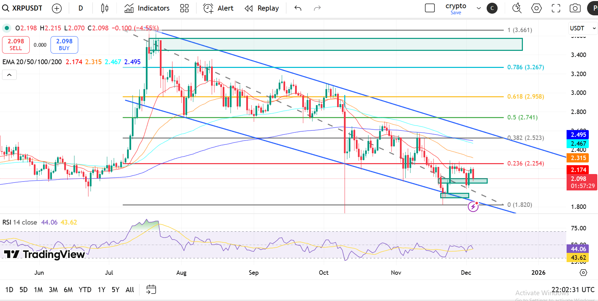Expand the crypto layout dropdown arrow
Image resolution: width=598 pixels, height=301 pixels.
pos(479,8)
